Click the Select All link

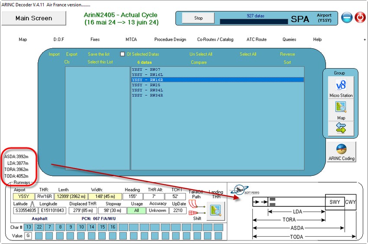248,54
